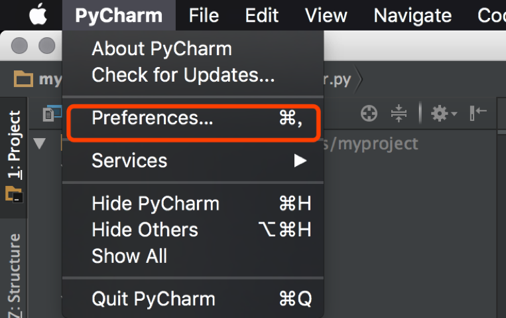The height and width of the screenshot is (318, 506).
Task: Click the project folder breadcrumb icon
Action: pos(23,78)
